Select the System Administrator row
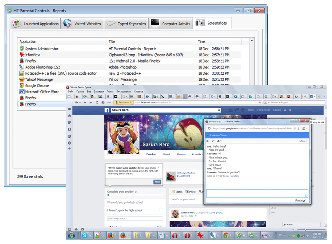 pos(130,49)
